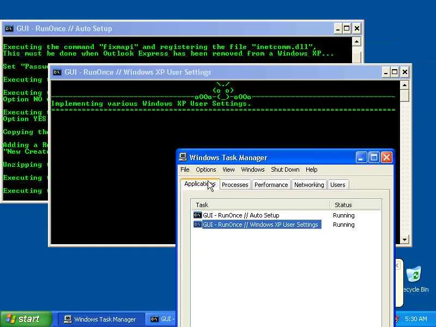Open the View menu in Task Manager
Viewport: 436px width, 327px height.
(x=228, y=169)
